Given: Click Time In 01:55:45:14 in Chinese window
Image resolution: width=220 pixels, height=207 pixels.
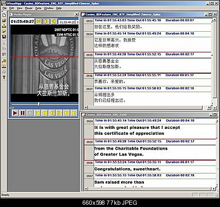Looking at the screenshot, I should click(111, 33).
